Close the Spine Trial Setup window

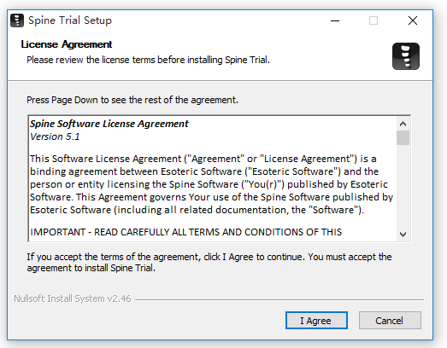[413, 20]
